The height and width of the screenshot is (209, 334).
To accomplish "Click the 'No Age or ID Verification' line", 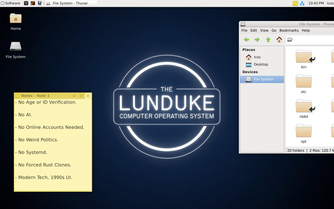I will point(46,102).
